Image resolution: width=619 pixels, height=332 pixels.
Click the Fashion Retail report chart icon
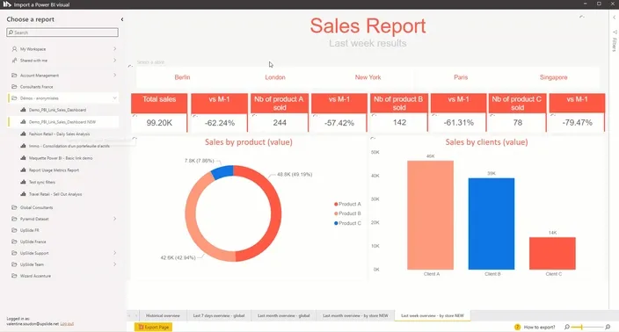click(23, 134)
